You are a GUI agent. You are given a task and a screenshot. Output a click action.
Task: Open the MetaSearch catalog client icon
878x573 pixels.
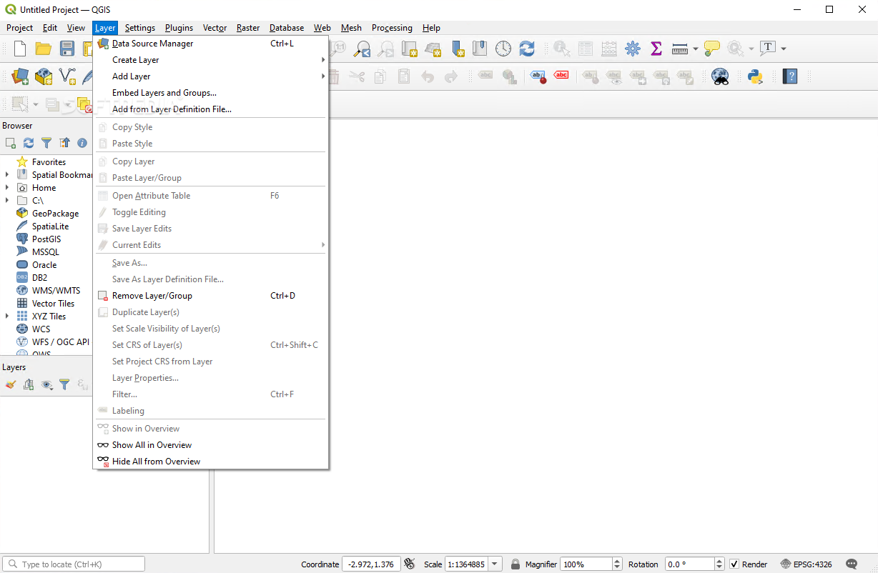tap(720, 76)
